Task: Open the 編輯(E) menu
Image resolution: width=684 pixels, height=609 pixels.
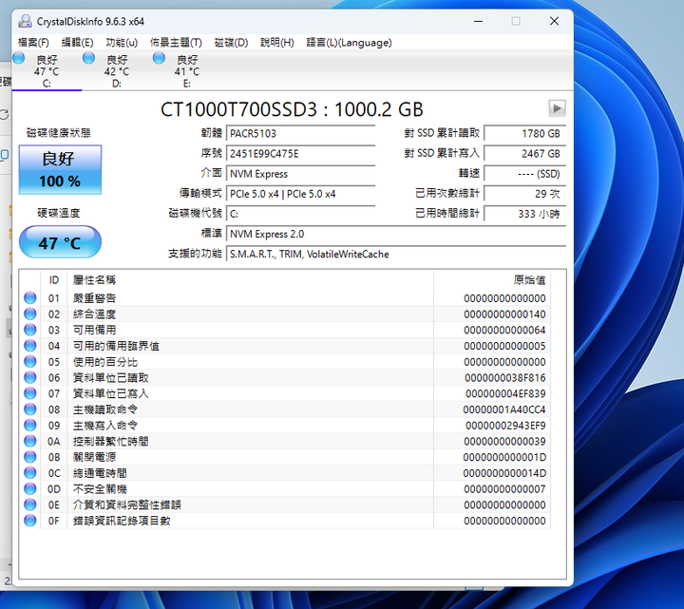Action: [x=77, y=43]
